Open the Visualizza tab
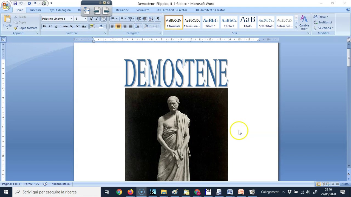This screenshot has height=197, width=351. click(143, 10)
